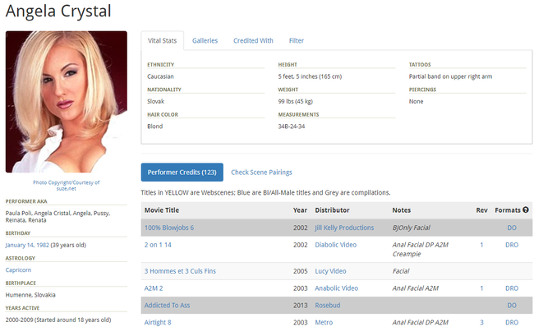This screenshot has height=327, width=534.
Task: Click the Notes column header
Action: [401, 210]
